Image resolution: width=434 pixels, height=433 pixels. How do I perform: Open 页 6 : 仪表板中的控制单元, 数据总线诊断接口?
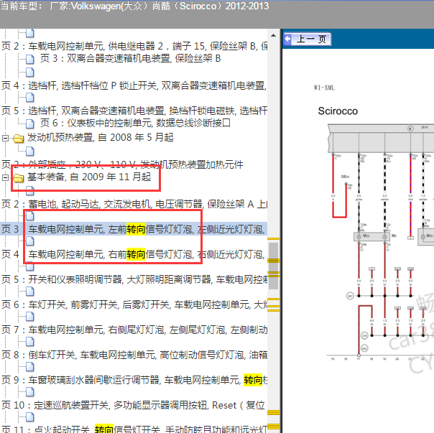pos(135,123)
